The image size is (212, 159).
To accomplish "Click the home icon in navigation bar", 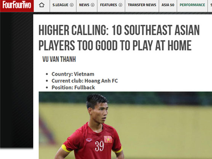I will point(42,5).
